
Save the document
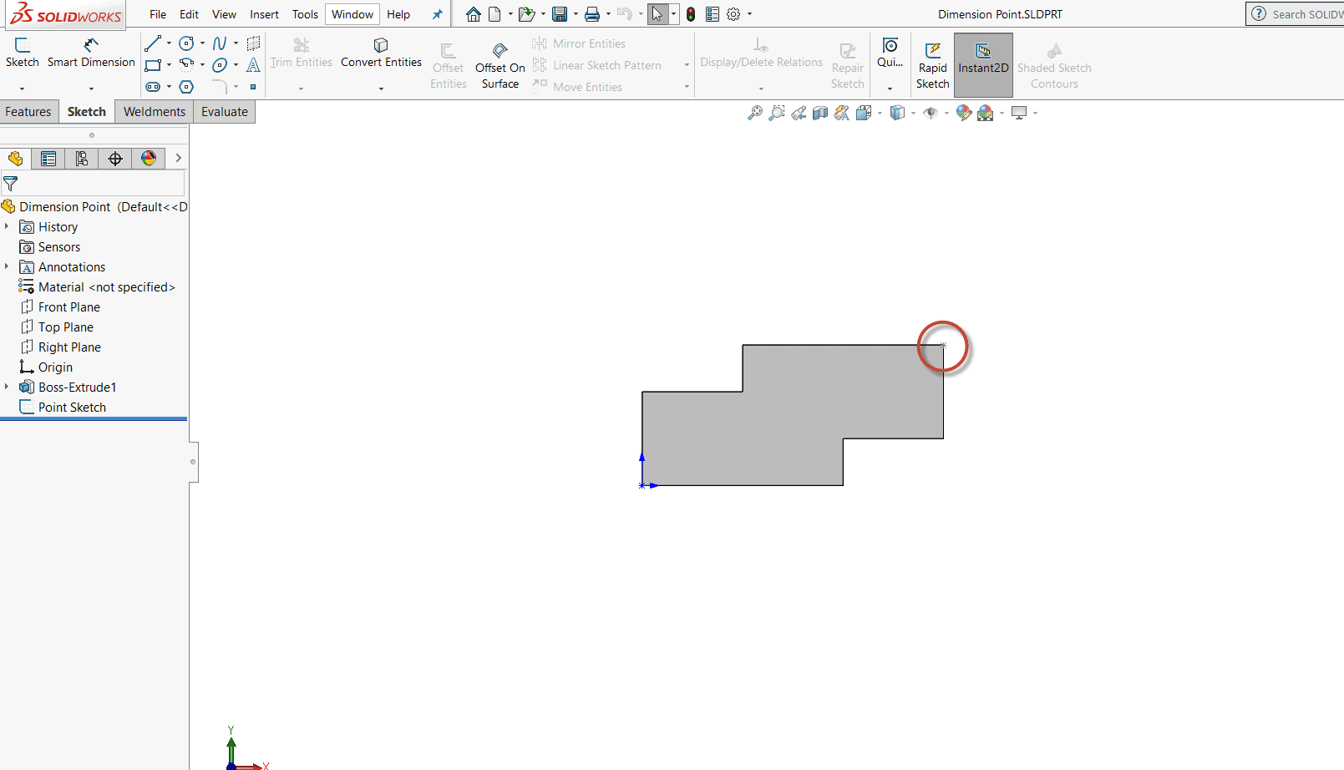pos(560,14)
